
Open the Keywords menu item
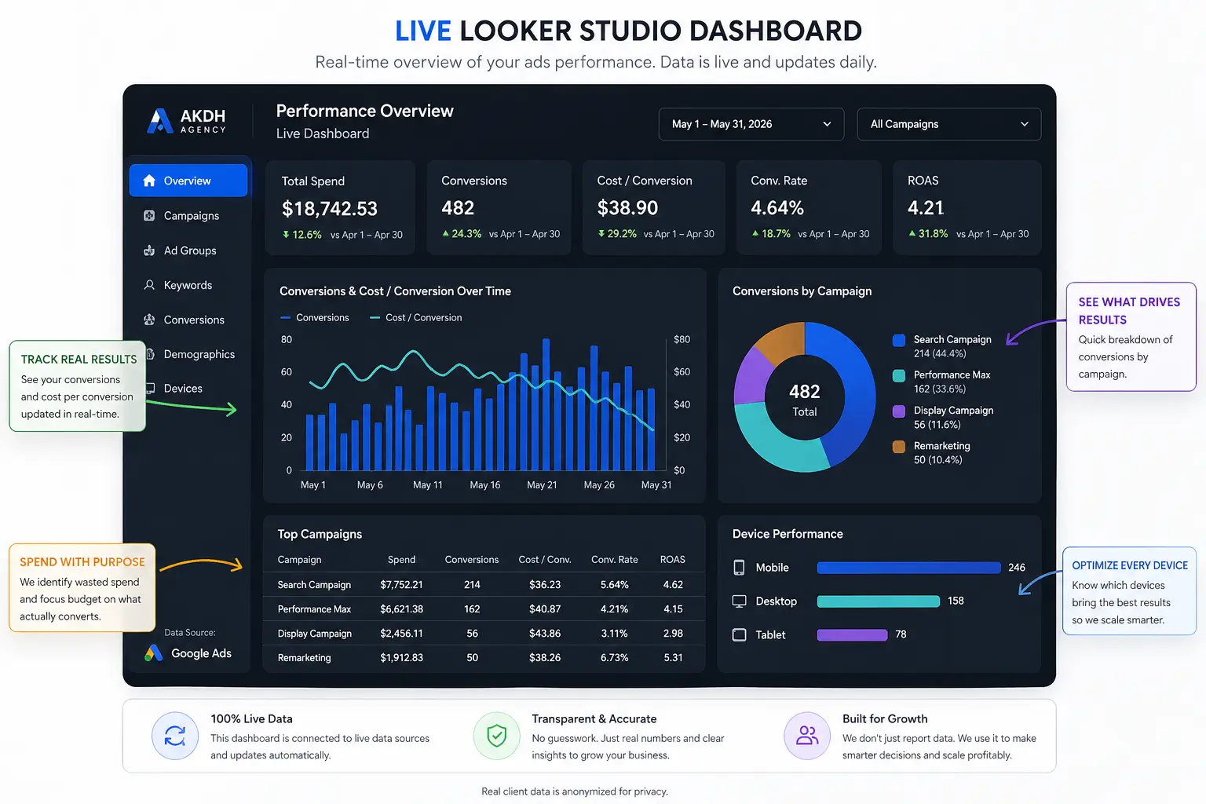pos(188,285)
